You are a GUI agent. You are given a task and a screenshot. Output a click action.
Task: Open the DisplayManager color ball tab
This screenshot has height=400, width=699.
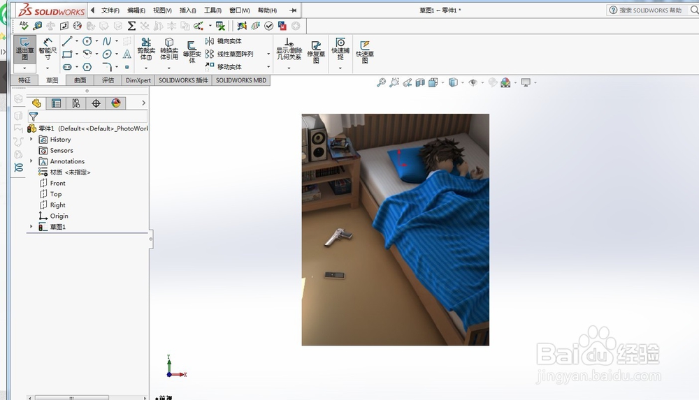pos(116,103)
